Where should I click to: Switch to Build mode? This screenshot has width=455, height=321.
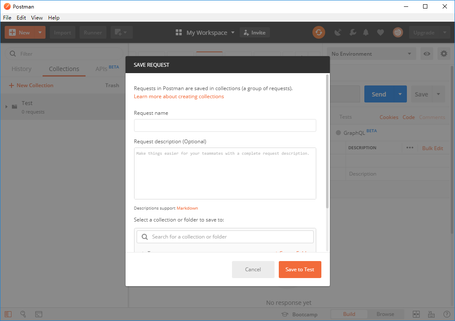tap(349, 314)
